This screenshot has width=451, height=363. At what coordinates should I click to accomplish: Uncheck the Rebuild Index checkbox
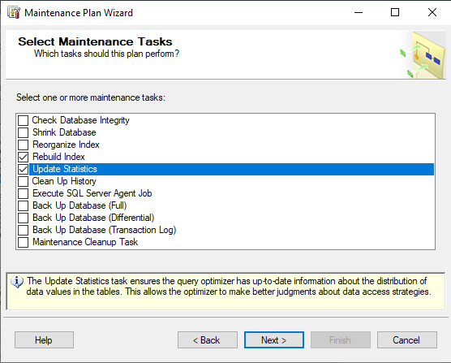click(x=24, y=157)
